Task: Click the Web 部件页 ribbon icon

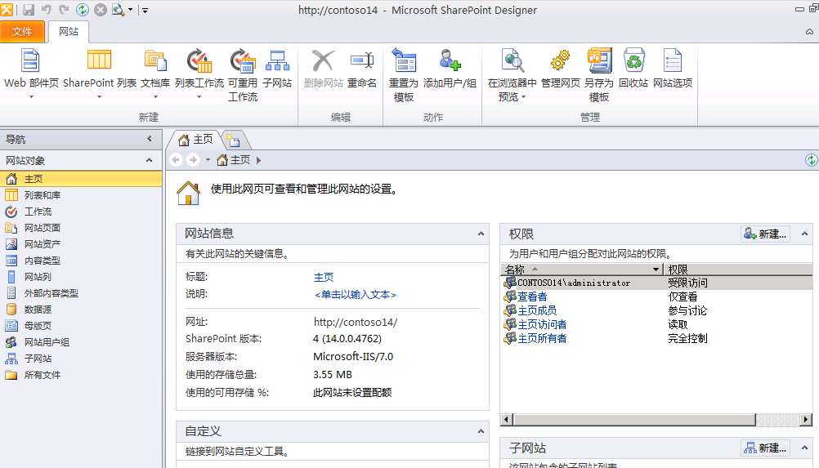Action: point(31,60)
